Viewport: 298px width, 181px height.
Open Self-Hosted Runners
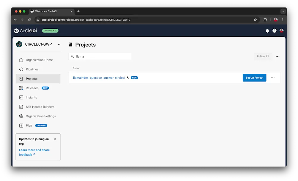point(40,107)
